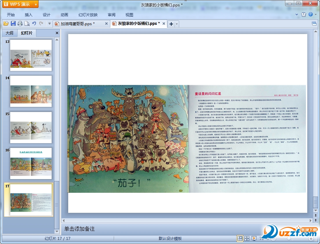Undo the last action
This screenshot has width=320, height=244.
[34, 24]
